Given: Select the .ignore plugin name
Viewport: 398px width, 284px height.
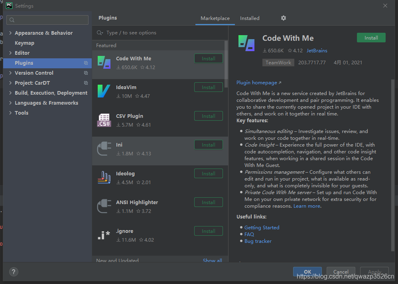Looking at the screenshot, I should click(x=125, y=231).
